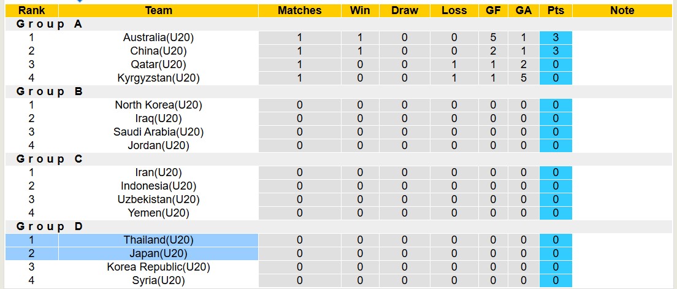This screenshot has height=289, width=677.
Task: Select the highlighted Thailand(U20) row
Action: [158, 240]
